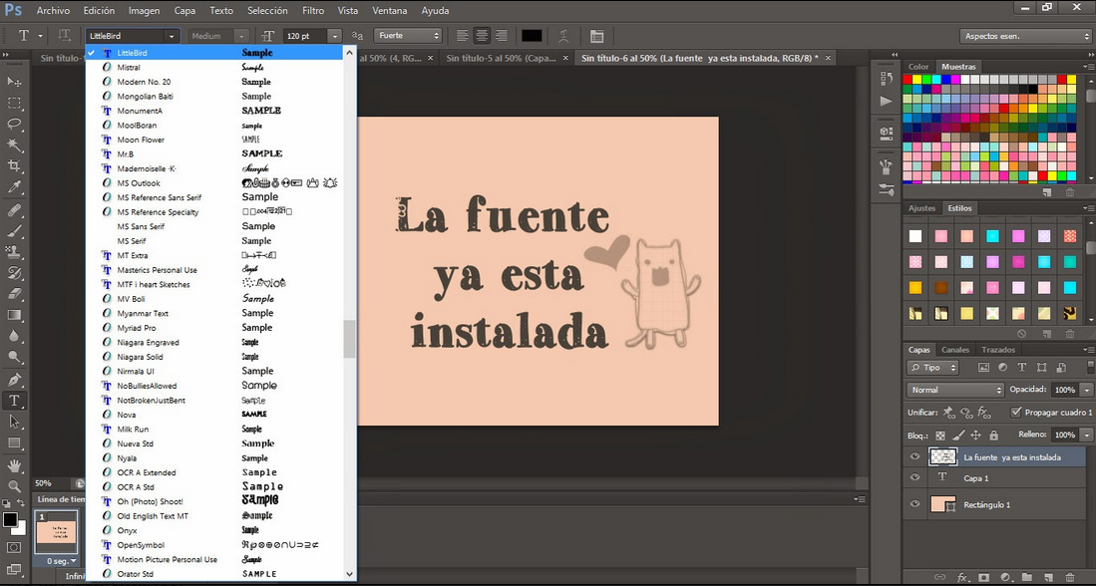The width and height of the screenshot is (1096, 586).
Task: Open the Opacidad percentage dropdown
Action: pos(1086,389)
